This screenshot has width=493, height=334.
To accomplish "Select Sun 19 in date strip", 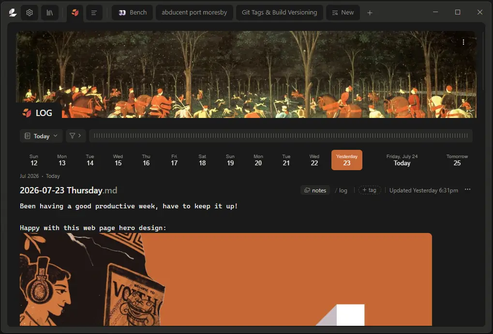I will coord(230,160).
